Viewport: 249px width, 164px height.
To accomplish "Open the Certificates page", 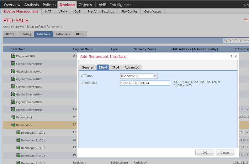I will pos(153,11).
